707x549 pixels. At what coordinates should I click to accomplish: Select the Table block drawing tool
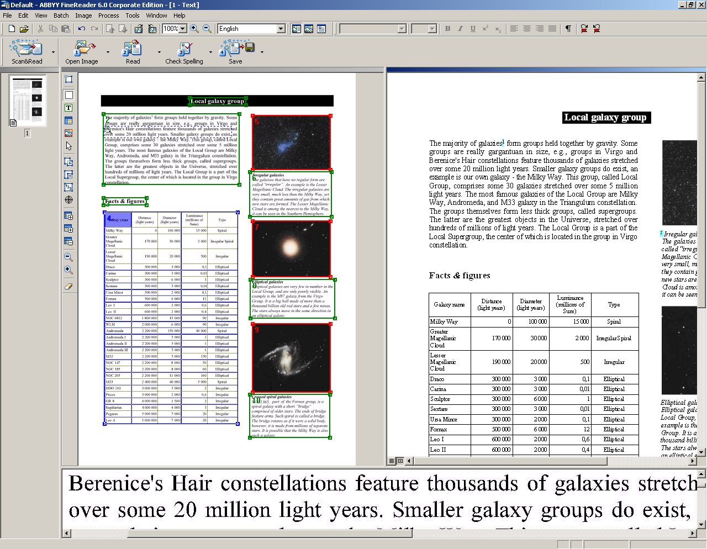[x=68, y=121]
